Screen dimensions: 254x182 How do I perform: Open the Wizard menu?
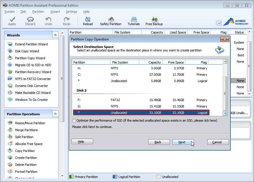(55, 12)
